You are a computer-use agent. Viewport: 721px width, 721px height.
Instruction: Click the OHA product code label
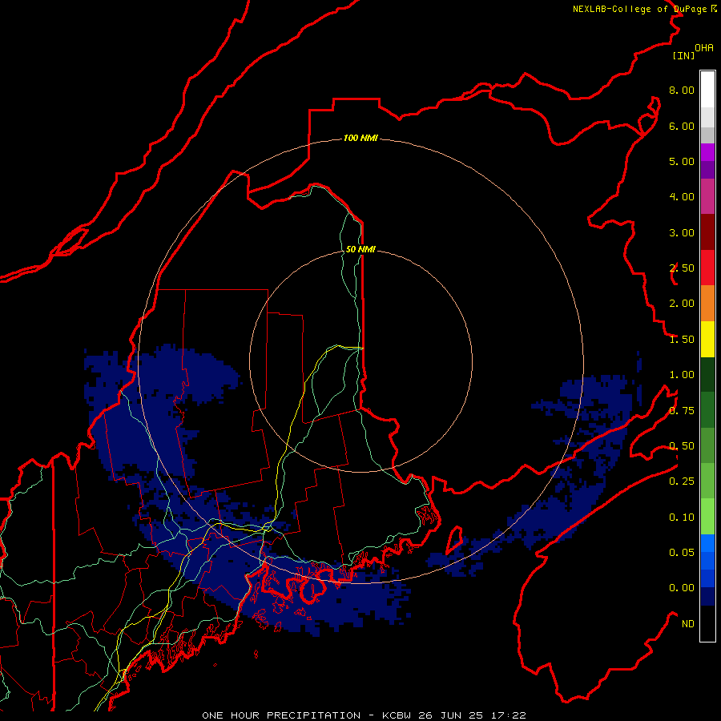704,48
